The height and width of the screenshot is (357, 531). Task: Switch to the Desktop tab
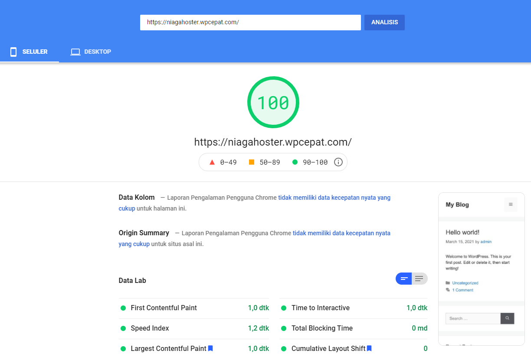(x=91, y=52)
